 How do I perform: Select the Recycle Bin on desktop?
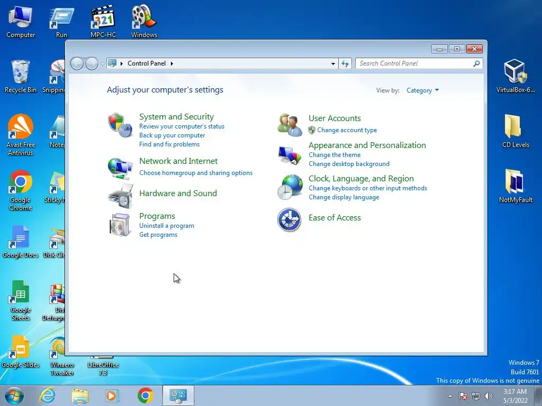coord(21,76)
